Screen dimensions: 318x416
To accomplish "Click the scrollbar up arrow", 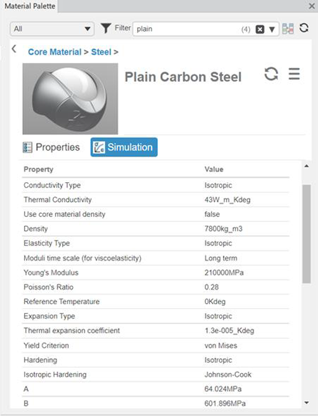I will point(307,166).
